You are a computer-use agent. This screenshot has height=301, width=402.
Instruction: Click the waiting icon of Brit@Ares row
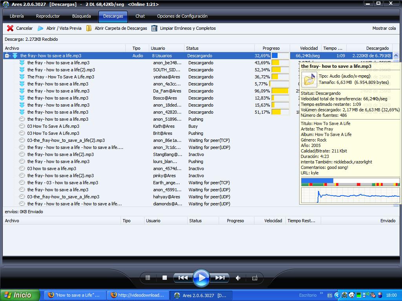(x=22, y=133)
